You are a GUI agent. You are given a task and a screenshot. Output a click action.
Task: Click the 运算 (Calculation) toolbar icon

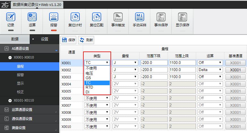(32, 18)
